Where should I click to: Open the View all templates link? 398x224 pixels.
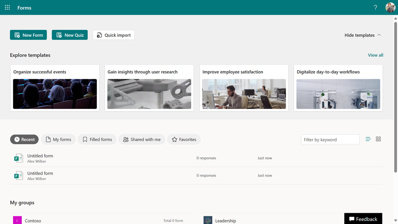click(x=375, y=55)
